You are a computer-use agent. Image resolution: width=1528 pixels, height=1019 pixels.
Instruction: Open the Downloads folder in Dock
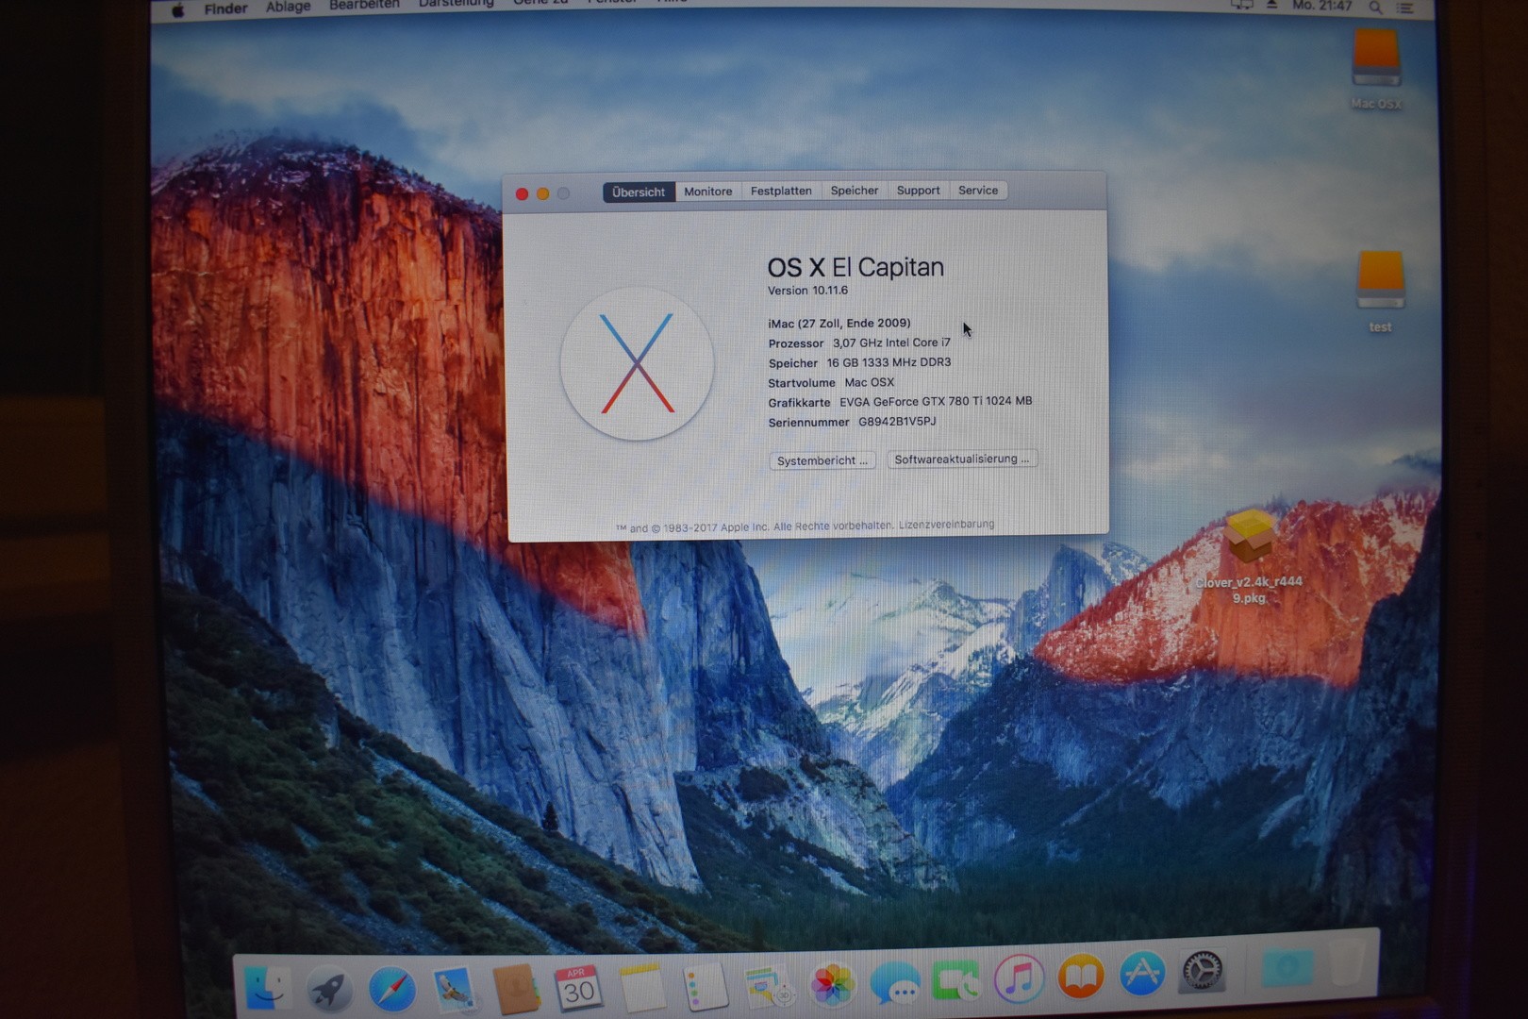coord(1287,969)
